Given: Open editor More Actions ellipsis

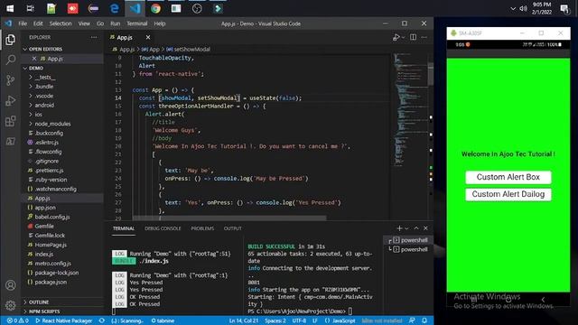Looking at the screenshot, I should [424, 37].
